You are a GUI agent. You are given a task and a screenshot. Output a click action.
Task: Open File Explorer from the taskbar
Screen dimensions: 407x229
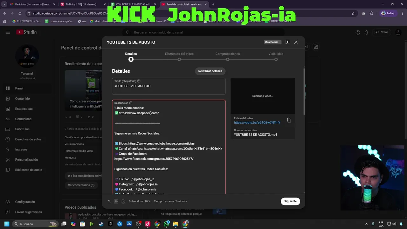click(176, 224)
